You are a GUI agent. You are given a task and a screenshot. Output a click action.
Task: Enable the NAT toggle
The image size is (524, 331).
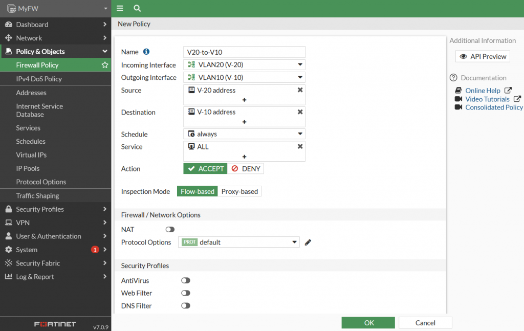170,229
